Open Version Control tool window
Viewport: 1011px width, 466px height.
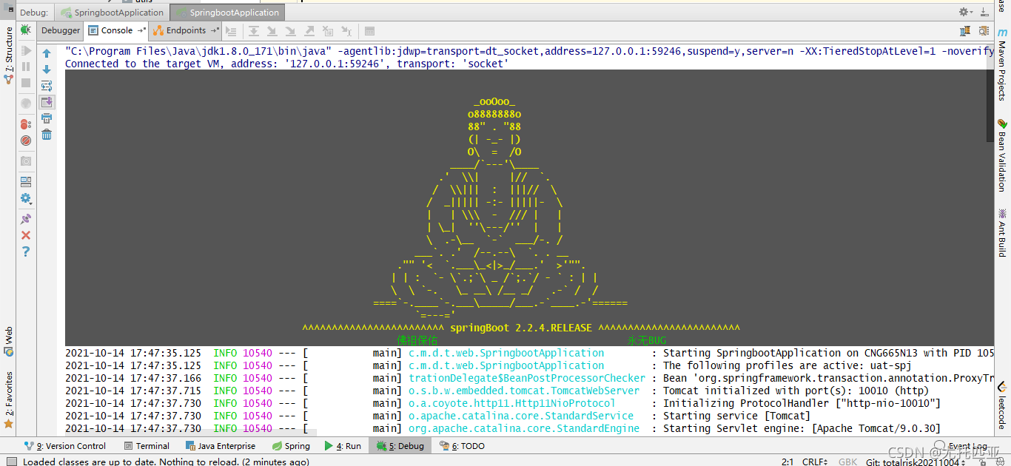coord(65,446)
